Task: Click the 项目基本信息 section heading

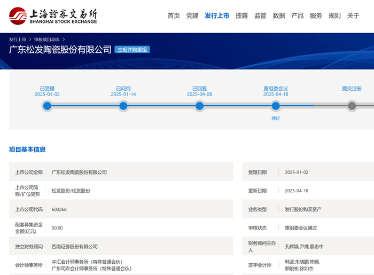Action: point(27,150)
